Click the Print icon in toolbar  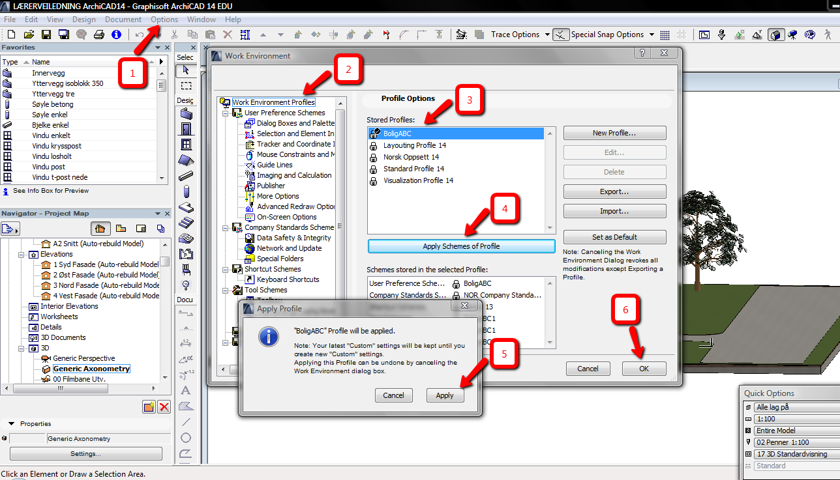pyautogui.click(x=99, y=34)
